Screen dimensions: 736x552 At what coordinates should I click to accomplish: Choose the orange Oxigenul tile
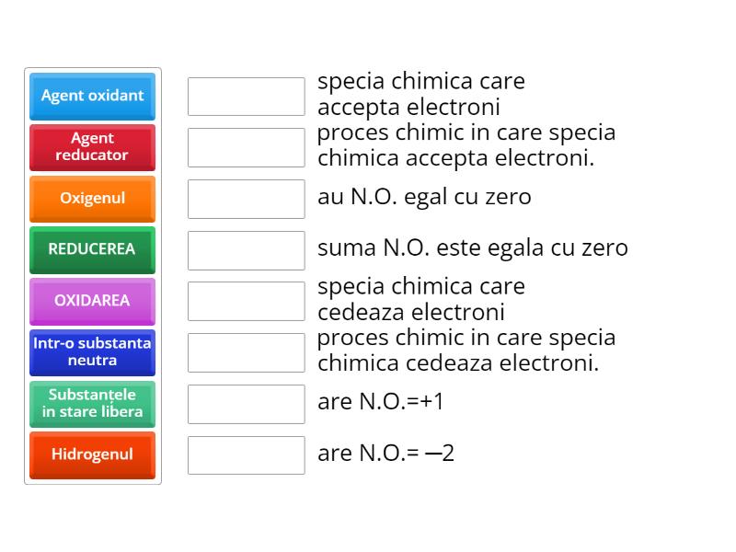[x=93, y=199]
